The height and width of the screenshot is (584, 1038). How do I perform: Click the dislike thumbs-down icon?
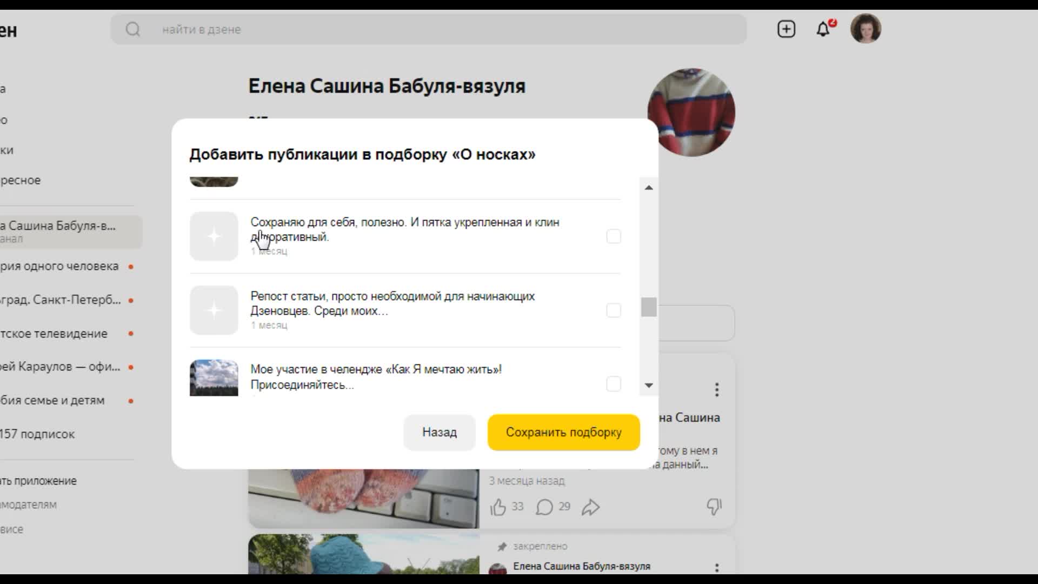tap(714, 507)
